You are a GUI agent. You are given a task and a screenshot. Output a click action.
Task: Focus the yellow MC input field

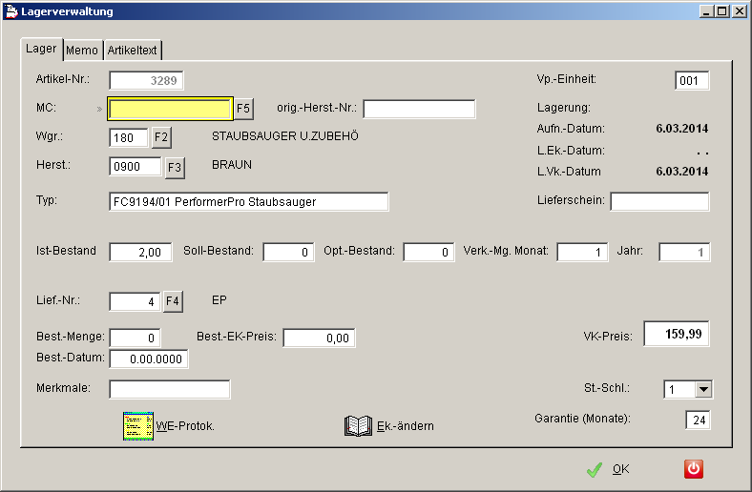(170, 109)
